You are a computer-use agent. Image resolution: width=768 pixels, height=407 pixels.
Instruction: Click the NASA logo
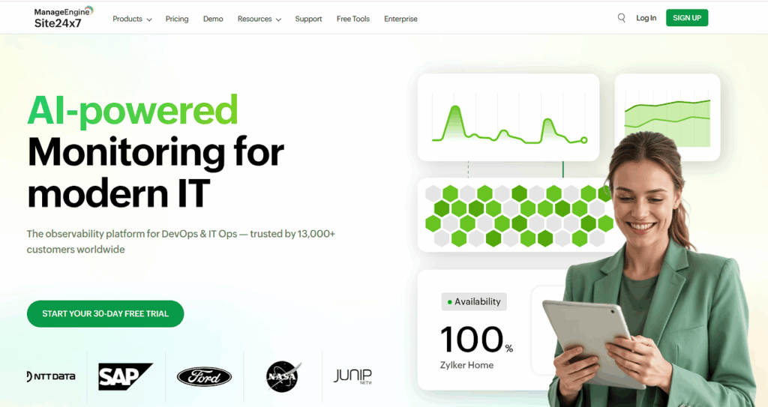(x=283, y=376)
